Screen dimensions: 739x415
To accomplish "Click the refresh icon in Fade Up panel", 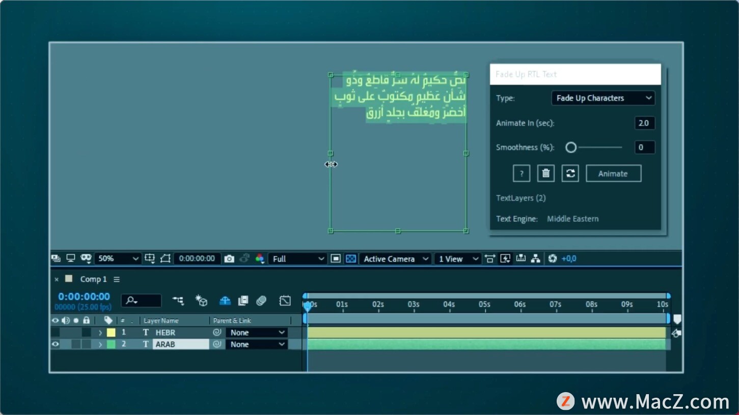I will click(x=570, y=173).
